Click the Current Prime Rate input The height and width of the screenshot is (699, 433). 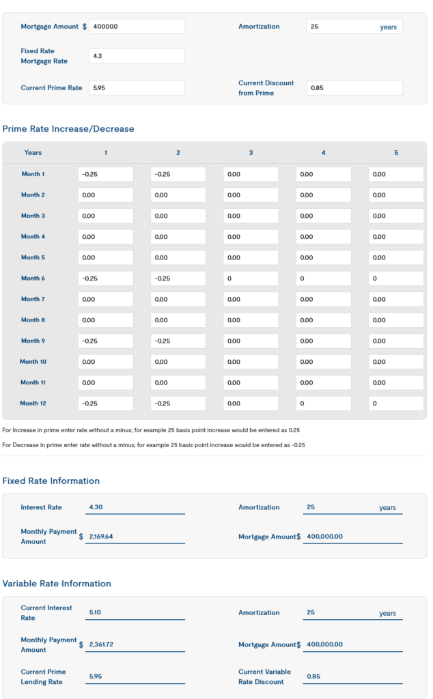(x=137, y=88)
